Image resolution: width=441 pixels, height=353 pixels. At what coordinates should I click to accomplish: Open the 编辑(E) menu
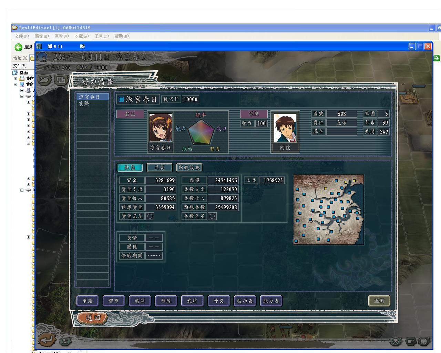(x=41, y=36)
